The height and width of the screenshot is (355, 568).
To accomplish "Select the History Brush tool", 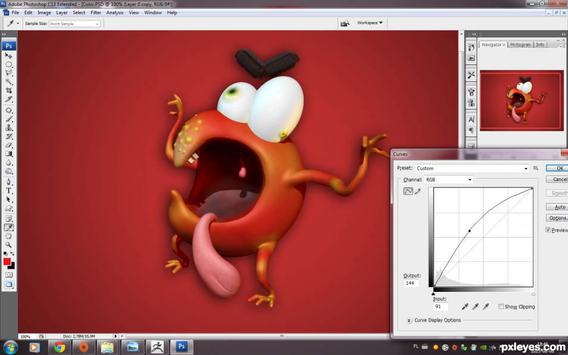I will tap(8, 136).
